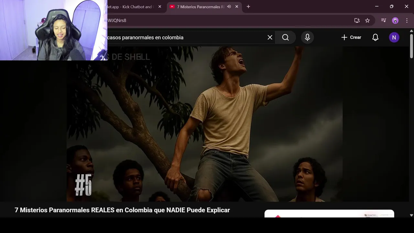This screenshot has height=233, width=414.
Task: Start voice search with microphone icon
Action: point(307,38)
